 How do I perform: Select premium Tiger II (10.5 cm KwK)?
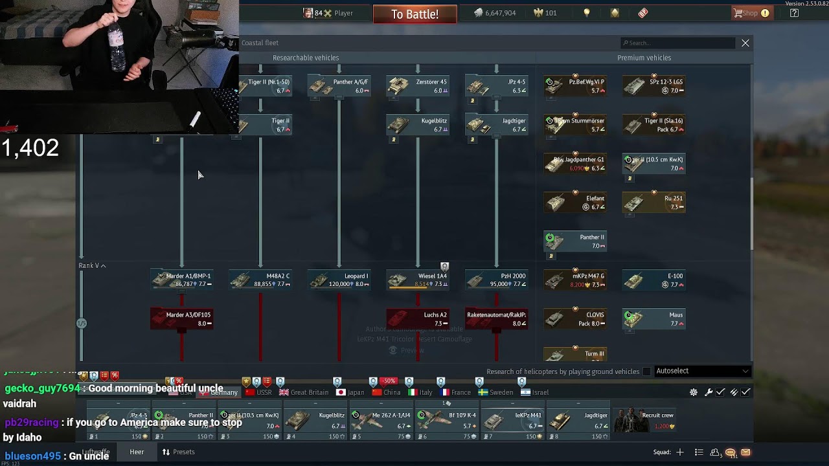(x=653, y=164)
